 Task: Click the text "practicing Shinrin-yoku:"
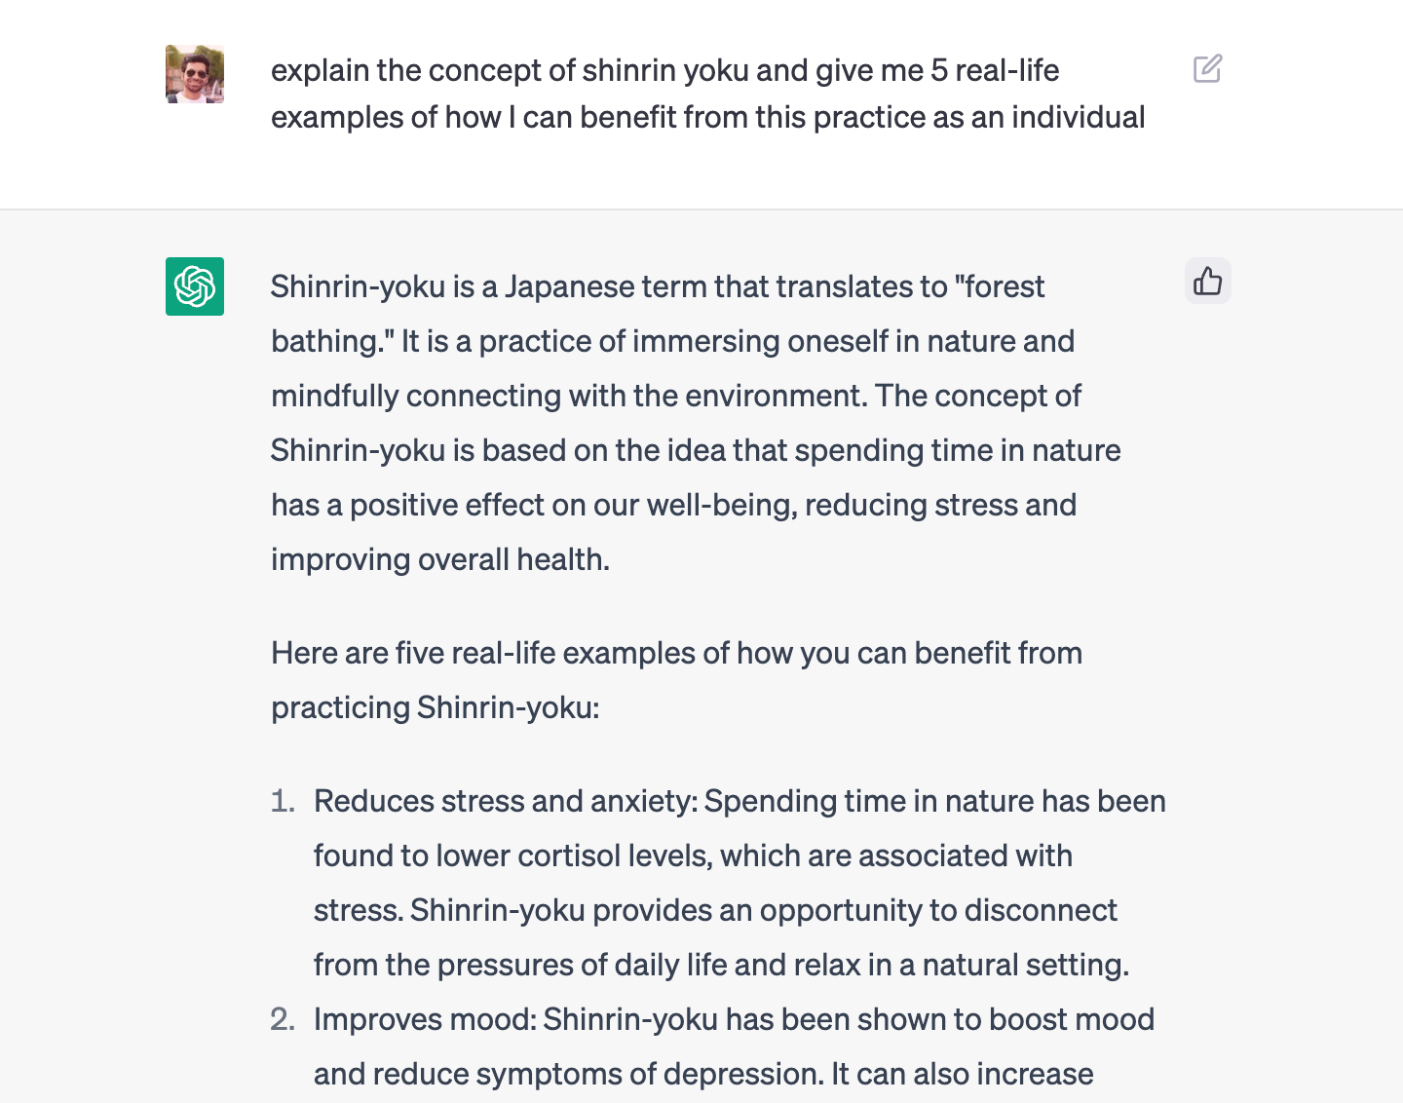436,707
